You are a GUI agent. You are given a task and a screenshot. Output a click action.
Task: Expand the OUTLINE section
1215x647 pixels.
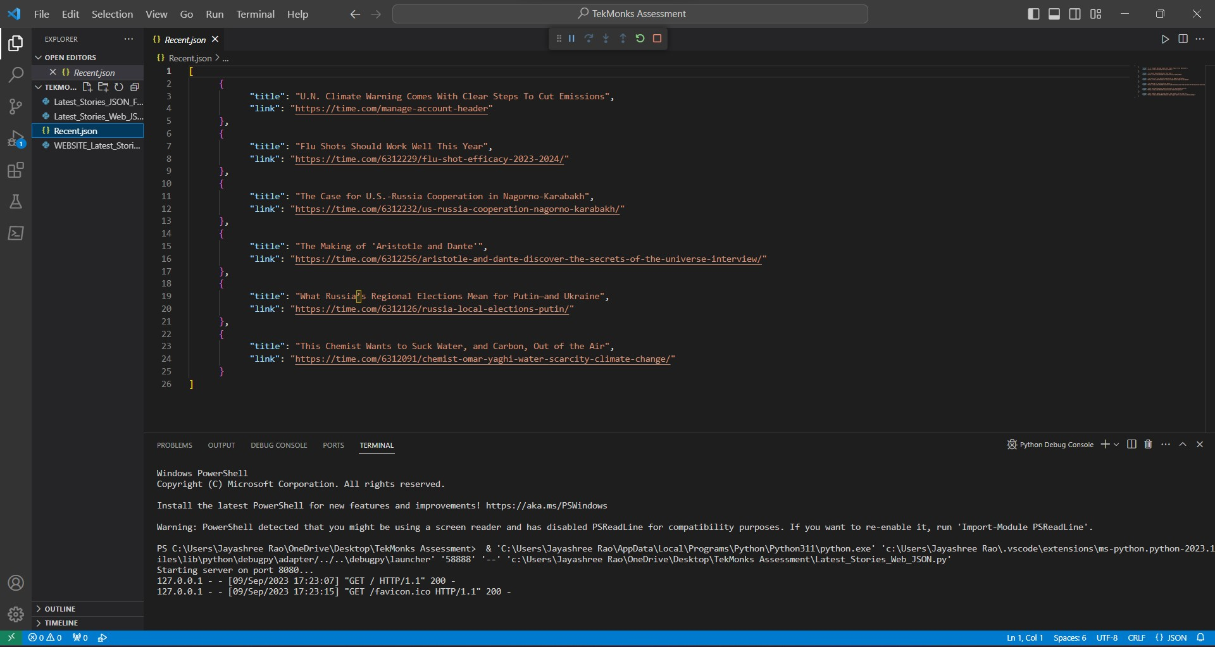coord(60,608)
